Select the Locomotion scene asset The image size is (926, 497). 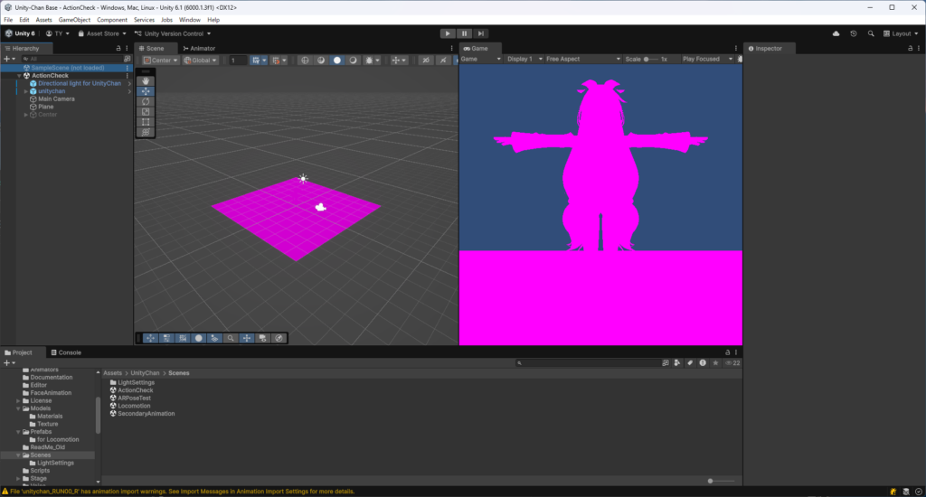coord(135,406)
